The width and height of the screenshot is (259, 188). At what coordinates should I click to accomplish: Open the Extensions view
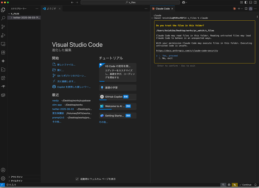[3, 52]
